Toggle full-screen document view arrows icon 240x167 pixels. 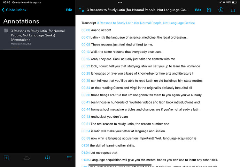pos(82,10)
